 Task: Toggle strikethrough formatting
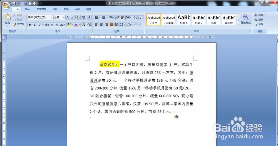click(x=47, y=25)
